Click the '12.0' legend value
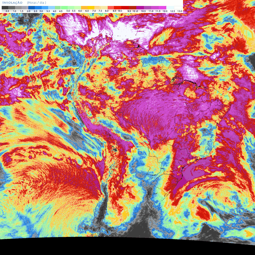 click(x=165, y=11)
